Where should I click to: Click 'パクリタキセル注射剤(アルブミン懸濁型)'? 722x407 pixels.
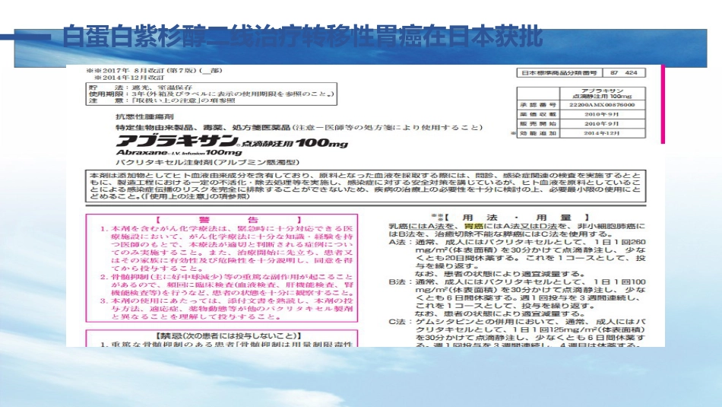pyautogui.click(x=207, y=162)
